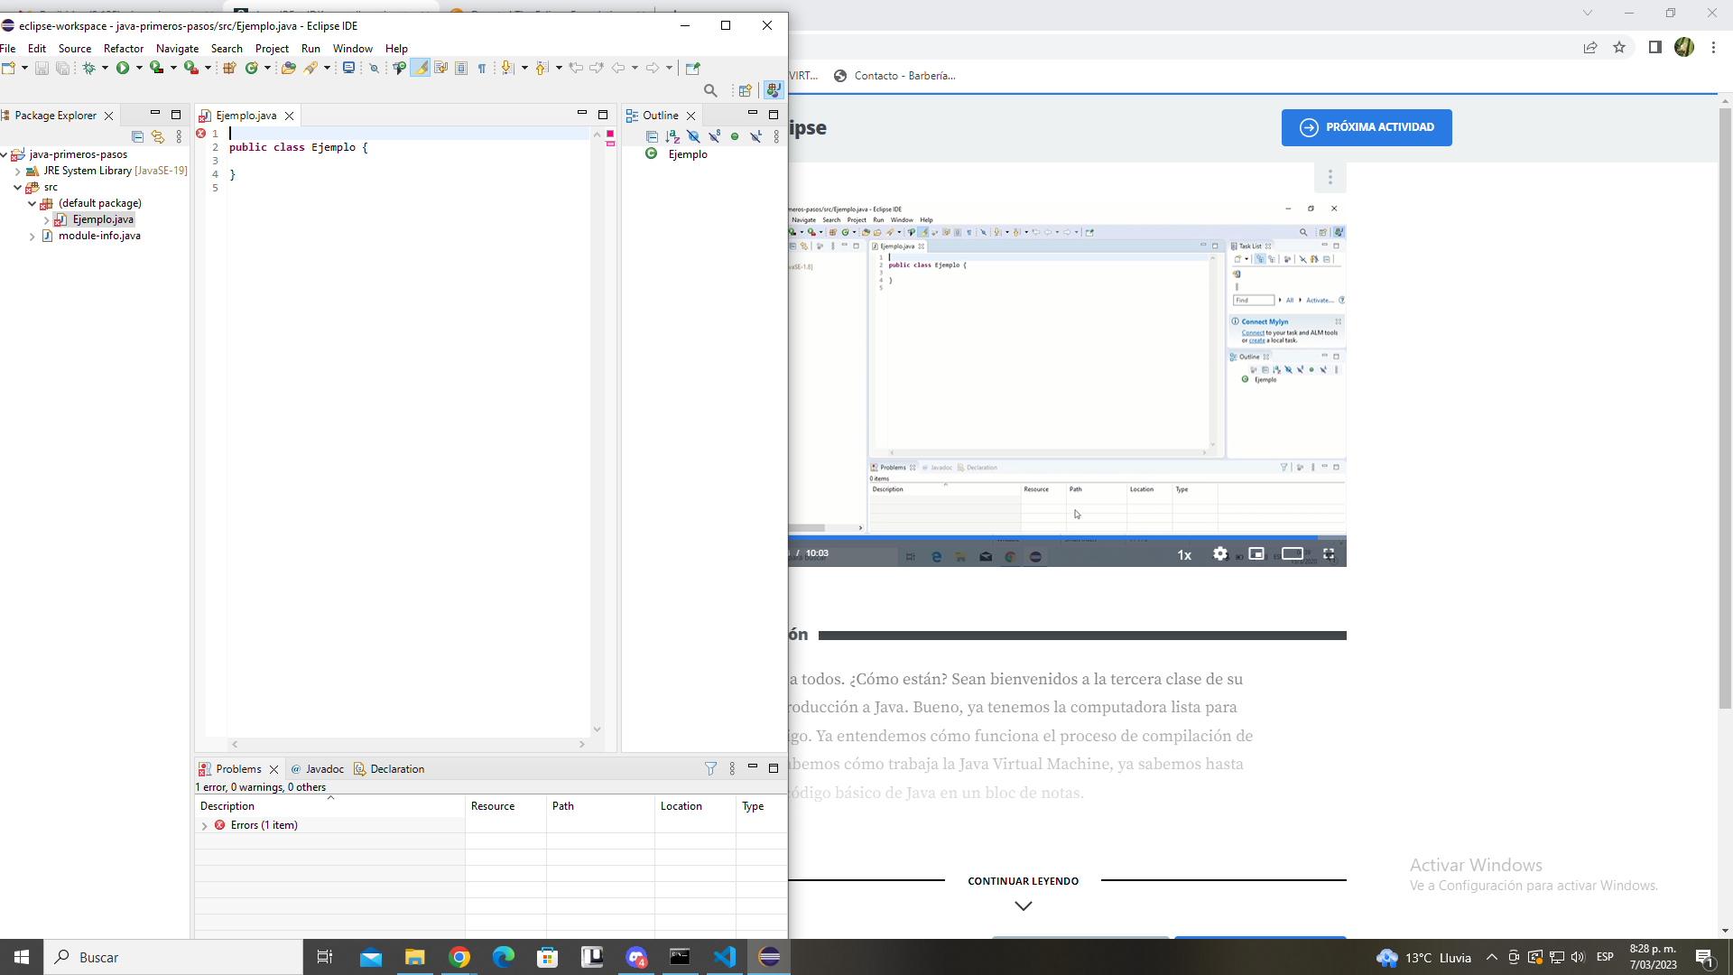Toggle Link with Editor in Package Explorer

158,136
